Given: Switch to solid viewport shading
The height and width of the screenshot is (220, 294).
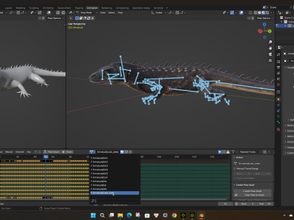Looking at the screenshot, I should pos(260,13).
